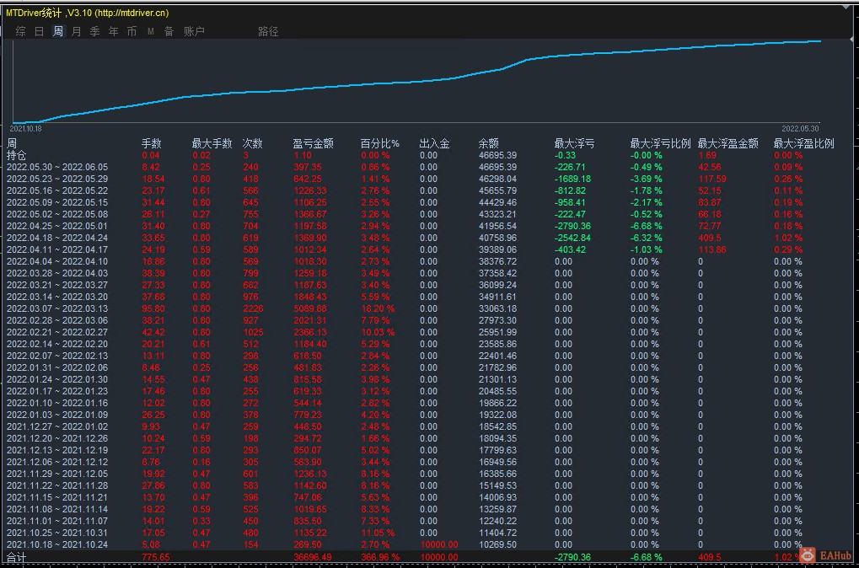Open the 备 notes tab
This screenshot has width=859, height=568.
169,31
